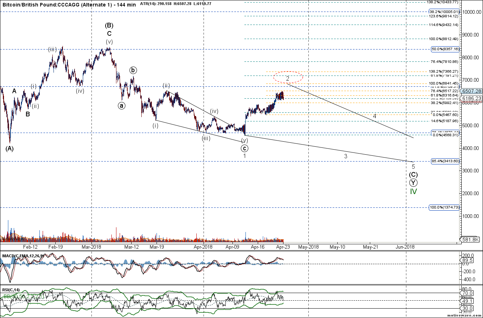Select the 61.8%(7191.21) level label
483x318 pixels.
(445, 76)
